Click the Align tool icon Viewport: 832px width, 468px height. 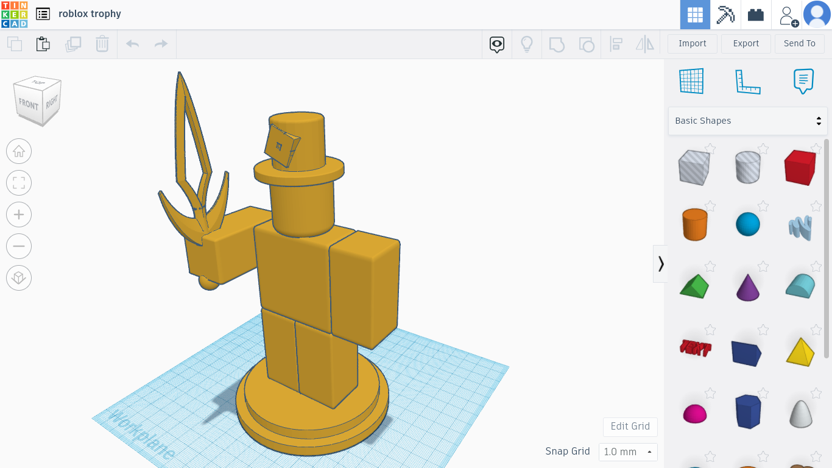(616, 44)
